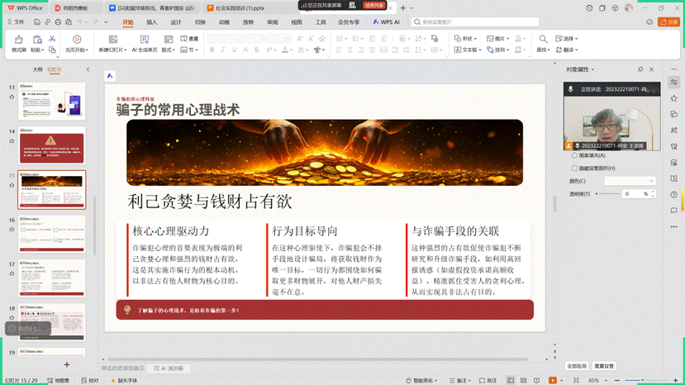Click the Format Painter (格式刷) icon
Image resolution: width=685 pixels, height=385 pixels.
pyautogui.click(x=19, y=40)
